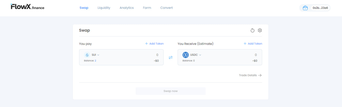The width and height of the screenshot is (342, 107).
Task: Expand Trade Details arrow
Action: coord(260,75)
